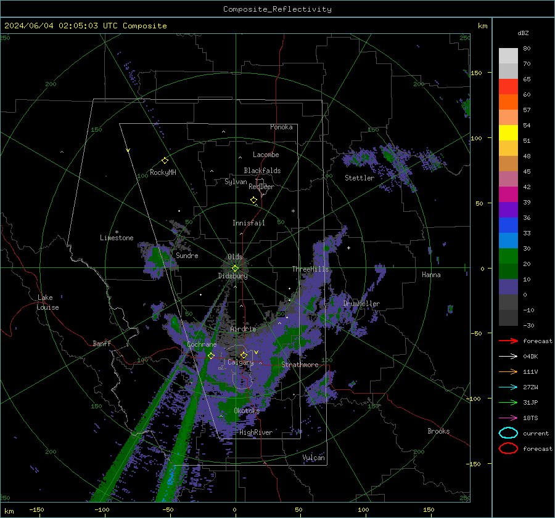Click the Sundre city label

pyautogui.click(x=187, y=255)
